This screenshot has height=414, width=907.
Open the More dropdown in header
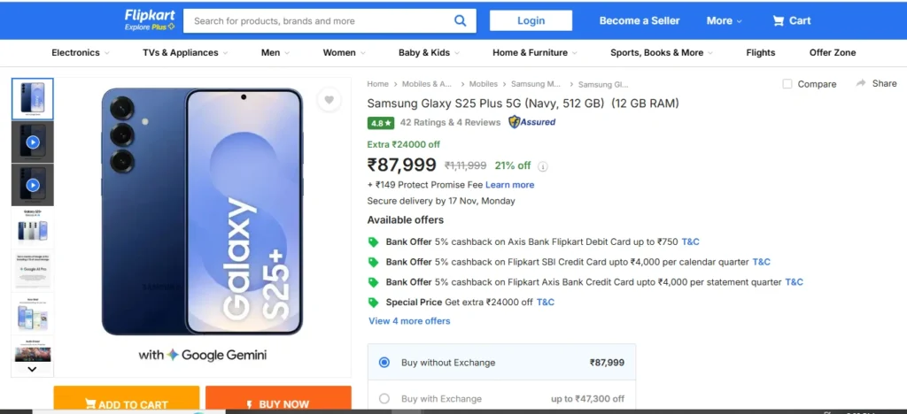pyautogui.click(x=724, y=20)
